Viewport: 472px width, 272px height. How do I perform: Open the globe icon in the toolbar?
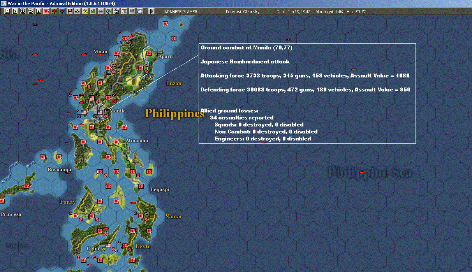click(108, 11)
